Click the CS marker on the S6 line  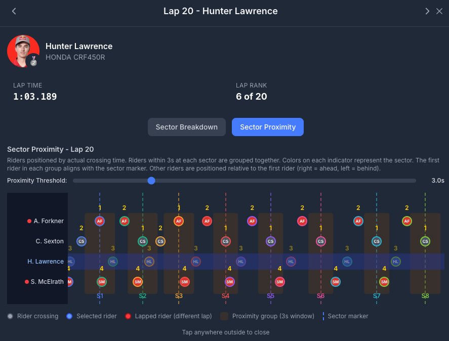321,241
